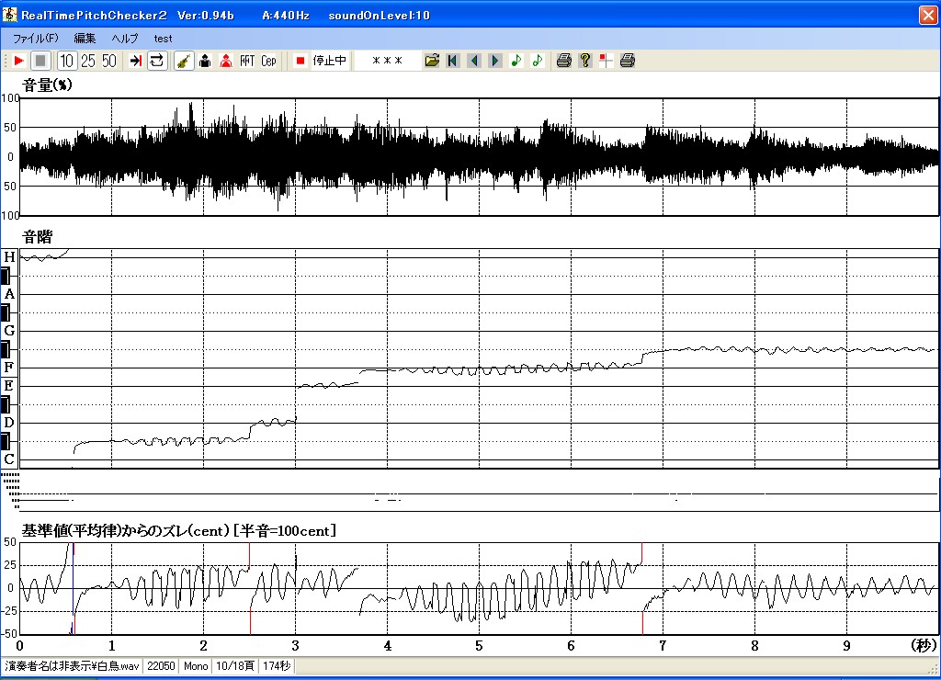Image resolution: width=941 pixels, height=680 pixels.
Task: Select the 50 display setting
Action: (x=108, y=61)
